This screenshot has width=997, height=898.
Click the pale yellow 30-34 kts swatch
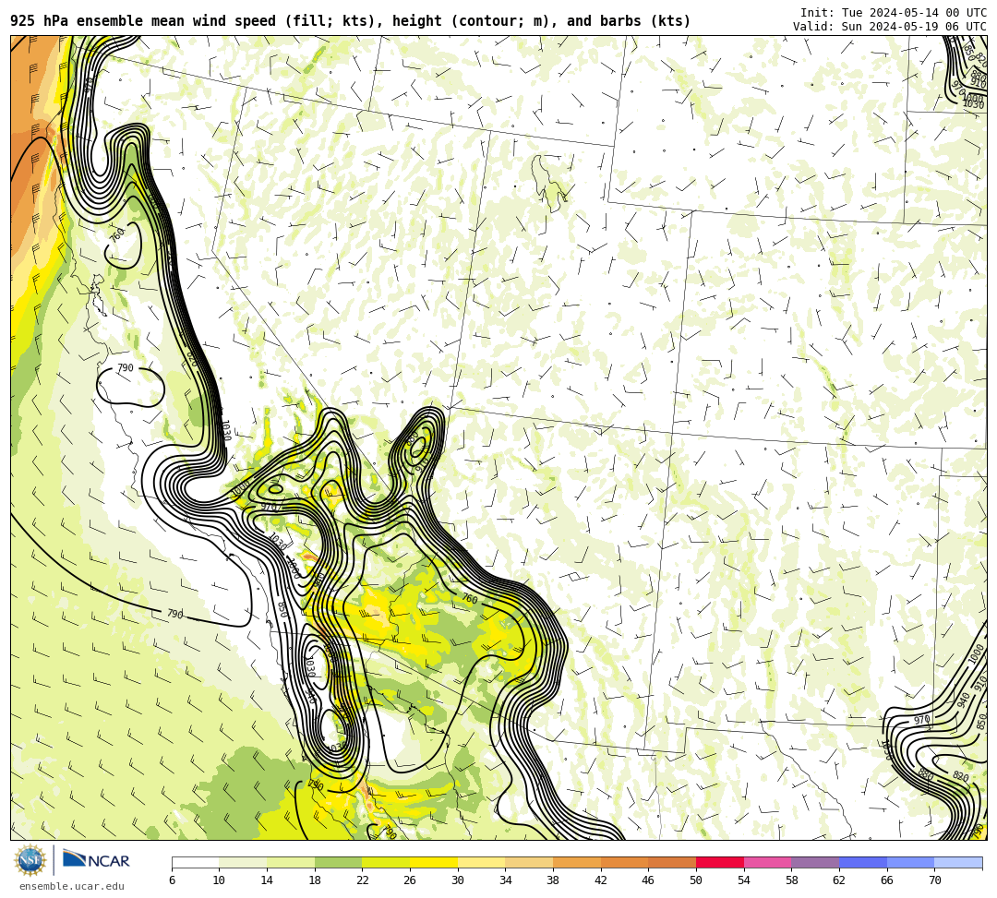click(481, 862)
